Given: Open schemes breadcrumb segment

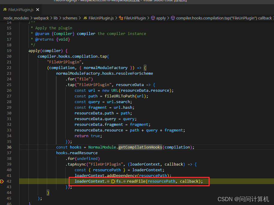Looking at the screenshot, I should 70,18.
